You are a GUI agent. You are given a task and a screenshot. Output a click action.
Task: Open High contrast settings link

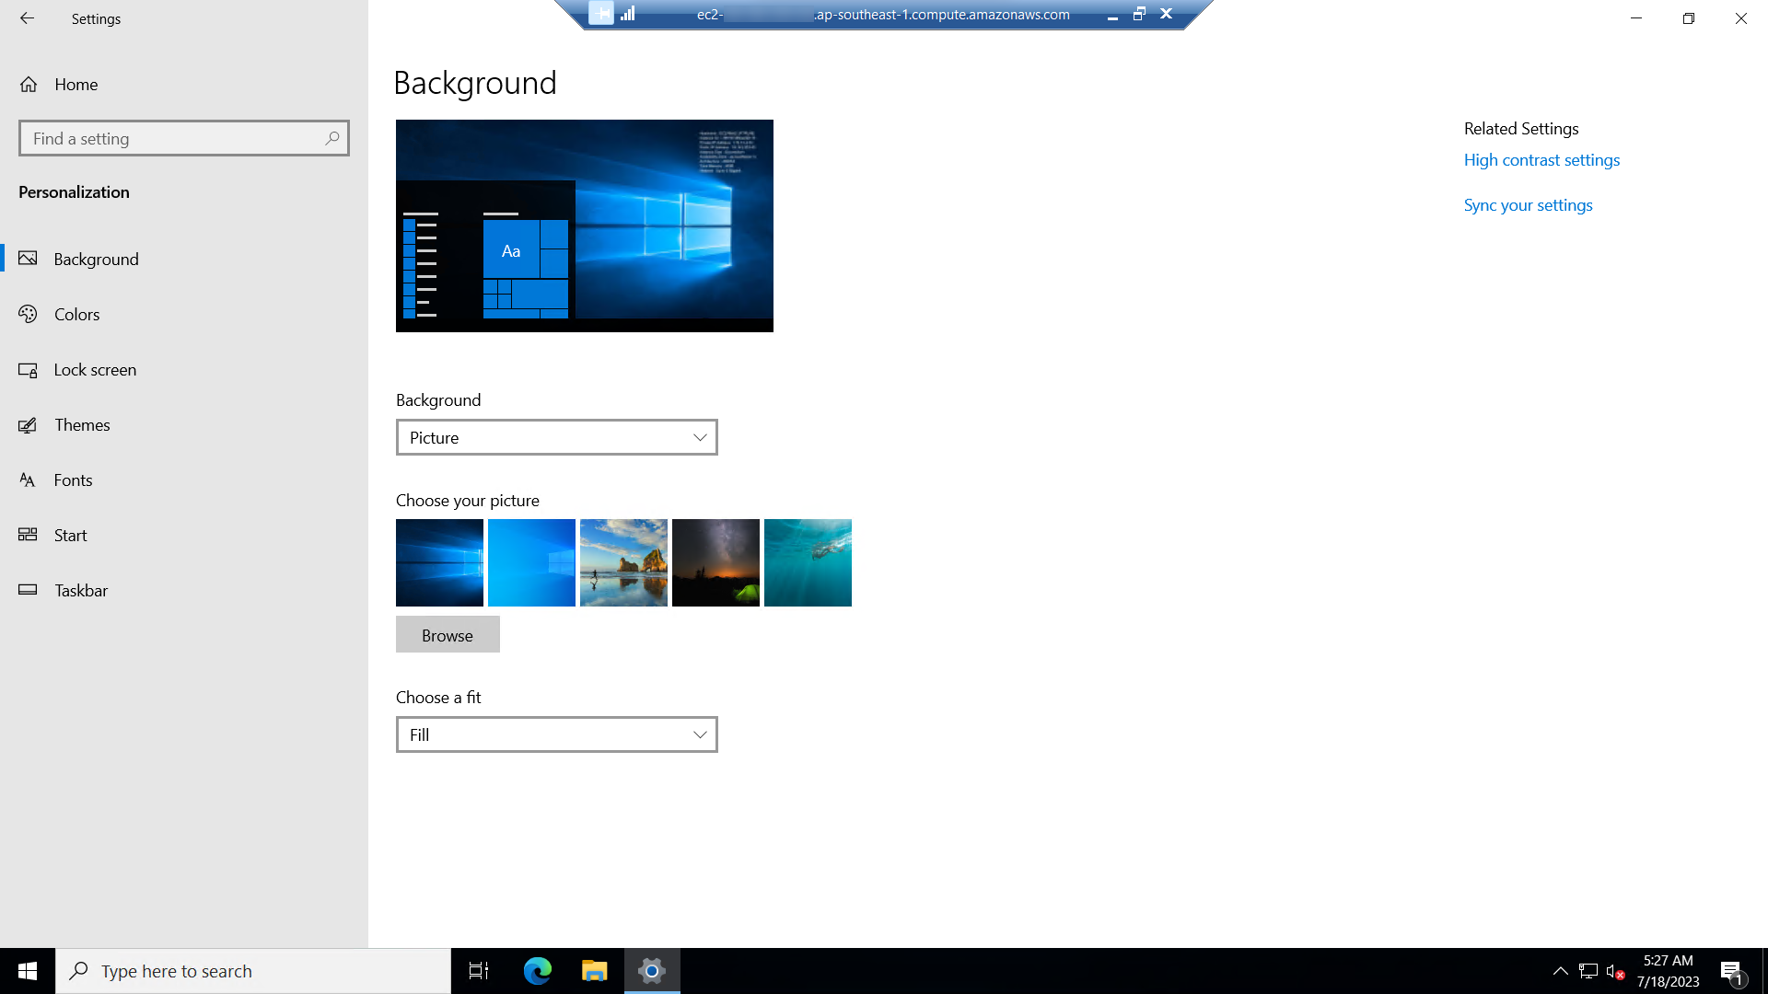[x=1541, y=159]
